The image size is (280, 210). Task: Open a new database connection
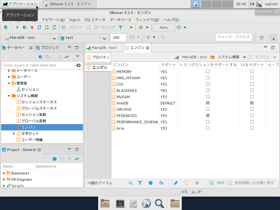pos(6,27)
